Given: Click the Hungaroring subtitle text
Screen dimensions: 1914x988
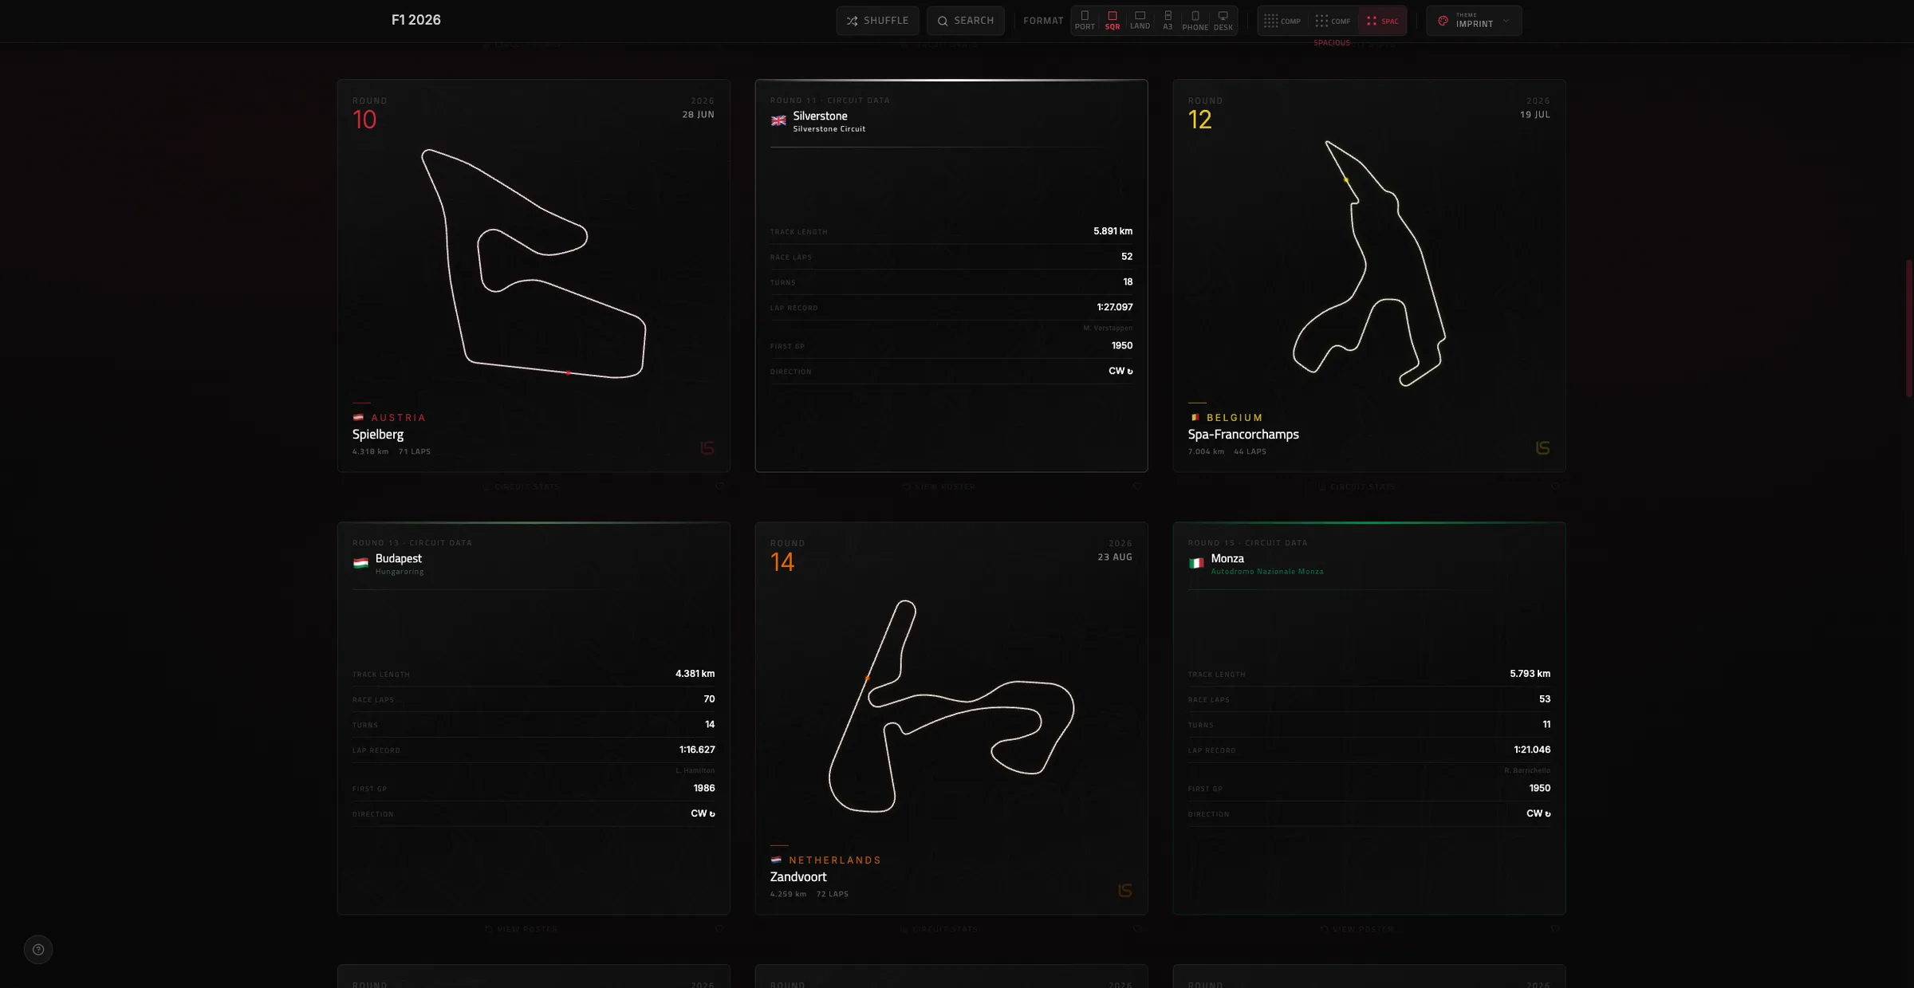Looking at the screenshot, I should [400, 572].
